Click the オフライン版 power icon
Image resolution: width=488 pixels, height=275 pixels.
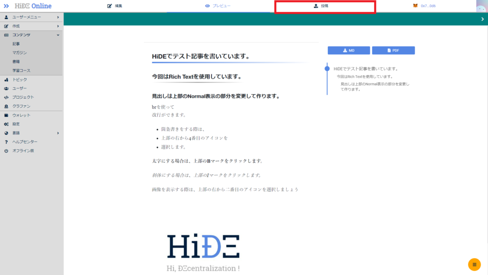pyautogui.click(x=6, y=151)
